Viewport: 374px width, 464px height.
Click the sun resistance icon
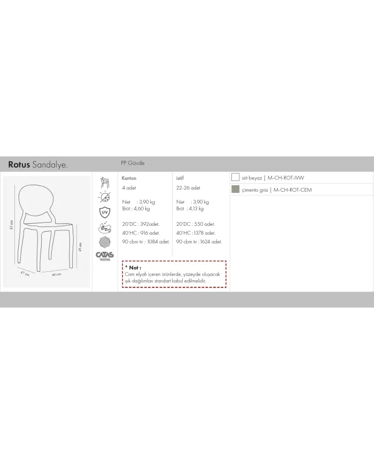(105, 198)
